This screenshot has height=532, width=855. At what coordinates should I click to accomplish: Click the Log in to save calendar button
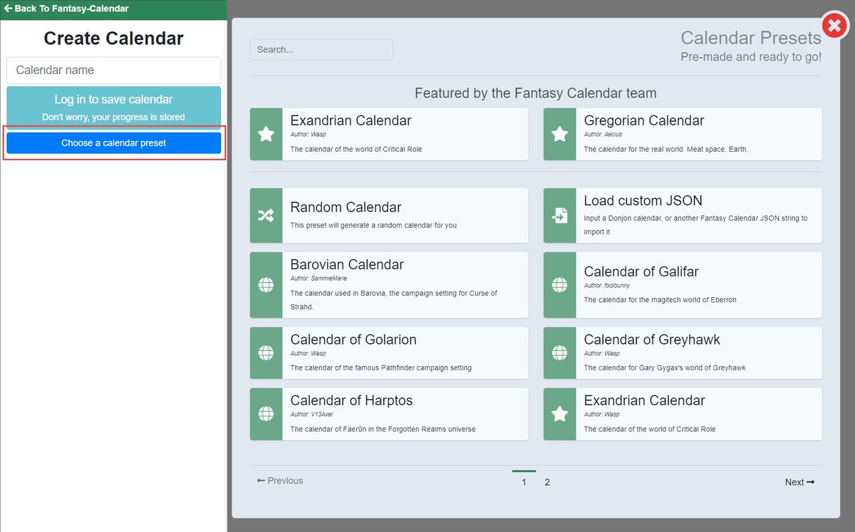pos(114,107)
